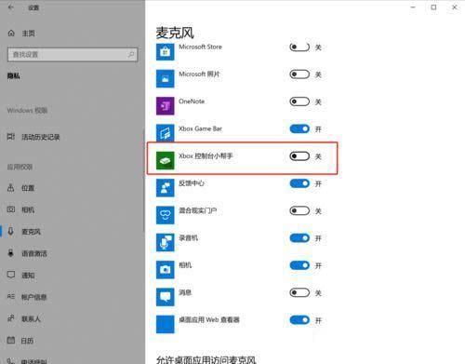Minimize the Settings window

413,7
